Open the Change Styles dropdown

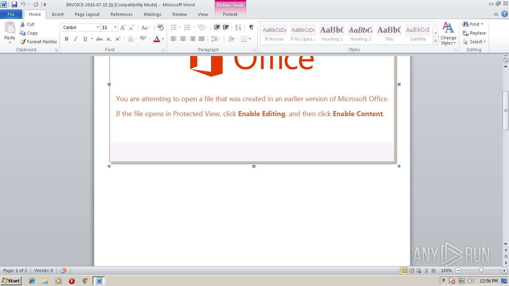coord(448,34)
